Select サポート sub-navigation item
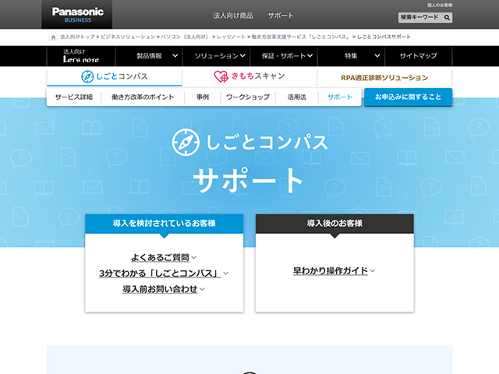The image size is (499, 374). click(340, 97)
